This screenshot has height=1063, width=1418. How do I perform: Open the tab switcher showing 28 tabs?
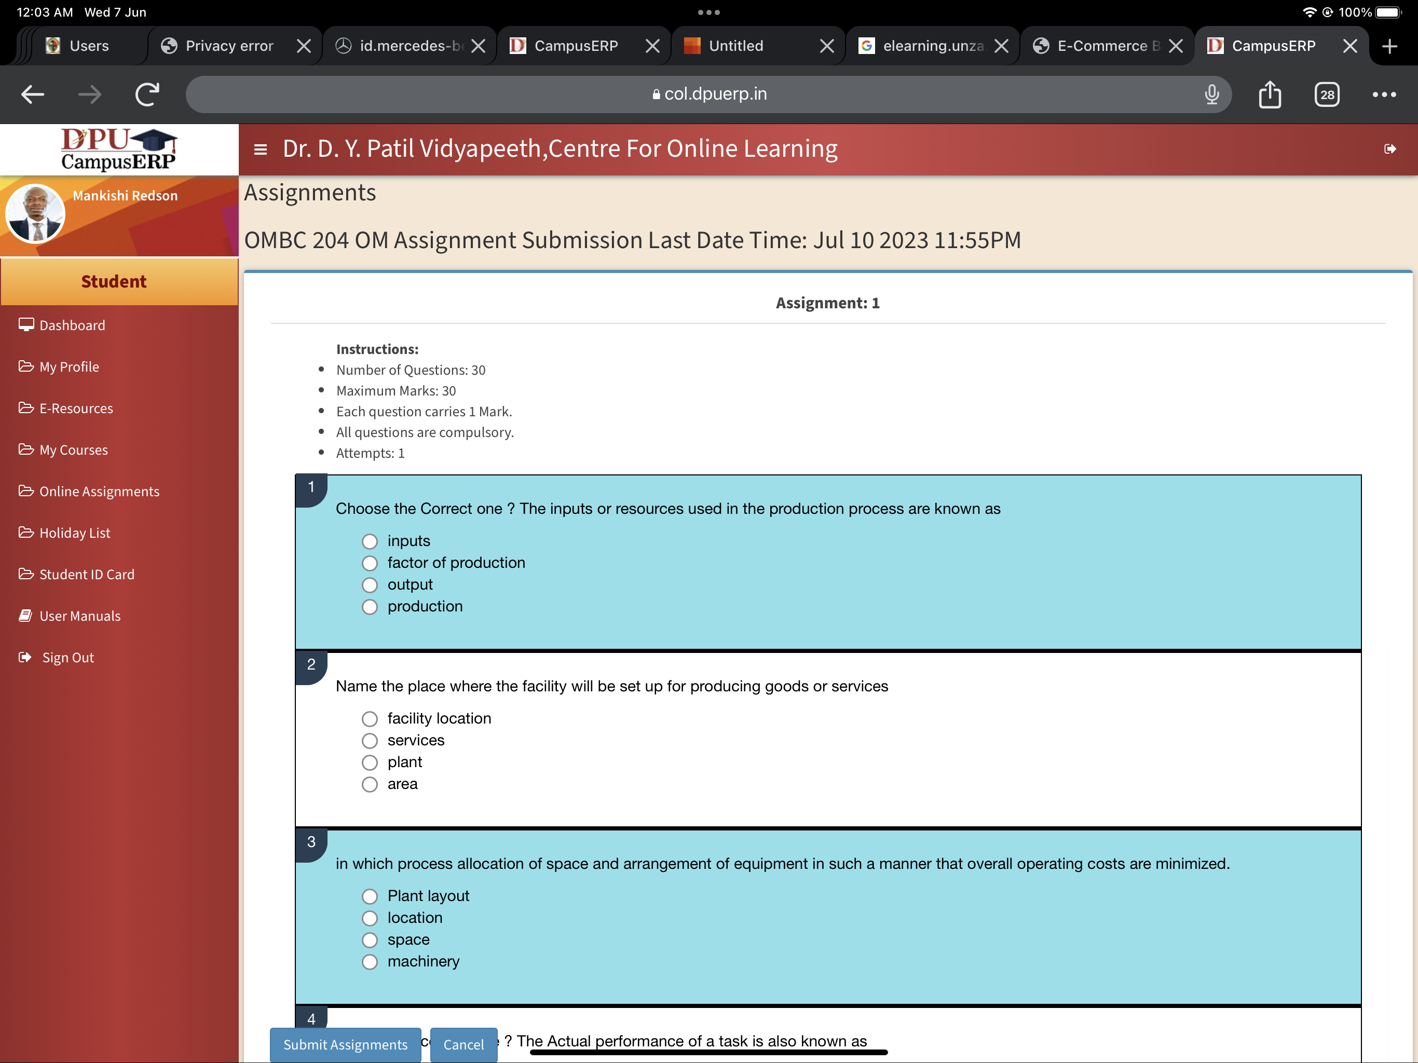coord(1327,94)
